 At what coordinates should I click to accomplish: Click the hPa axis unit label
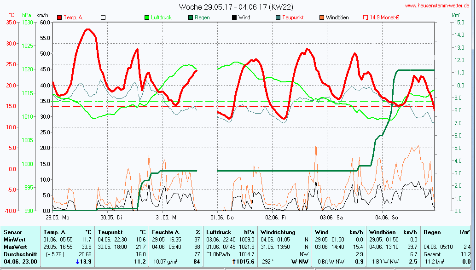(27, 15)
